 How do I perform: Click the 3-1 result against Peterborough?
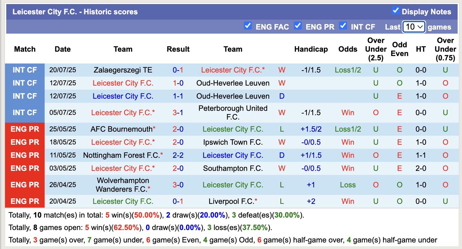pos(178,112)
